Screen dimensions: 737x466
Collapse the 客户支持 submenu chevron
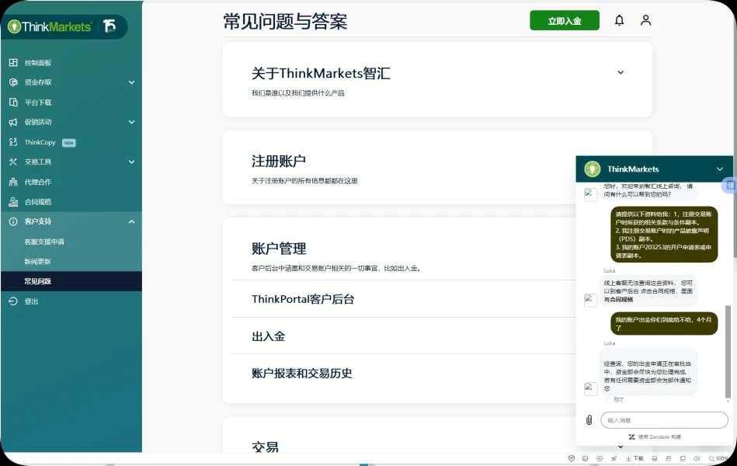(x=131, y=221)
